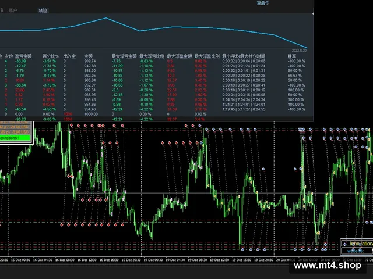The height and width of the screenshot is (279, 373).
Task: Select the balance cell 989.61
Action: 90,90
